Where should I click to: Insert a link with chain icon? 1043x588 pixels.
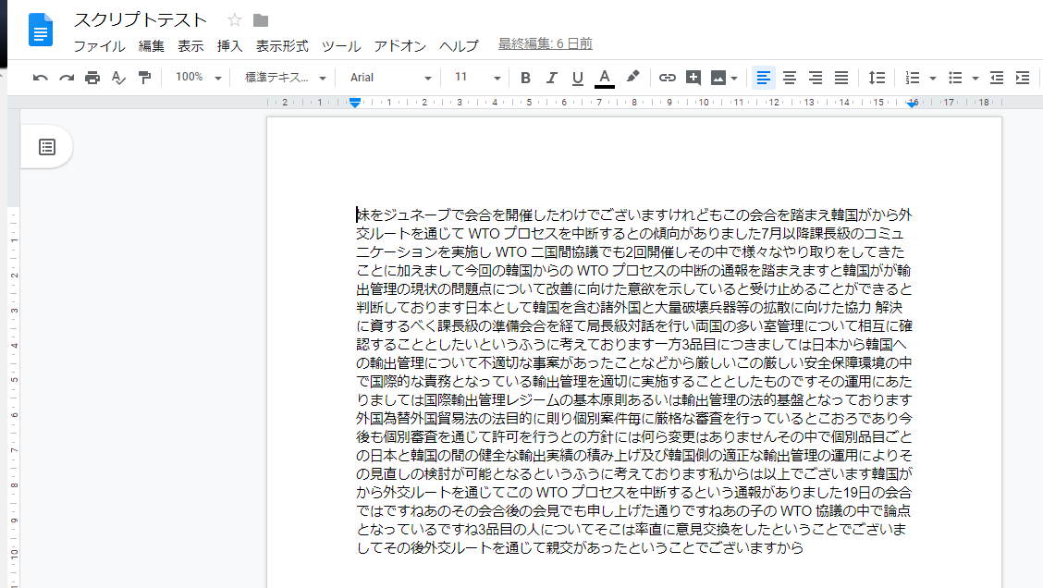(x=668, y=78)
